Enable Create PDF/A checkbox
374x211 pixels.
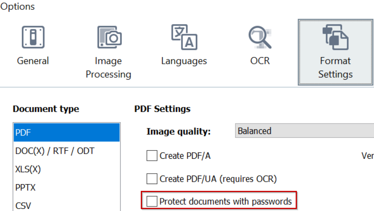pyautogui.click(x=152, y=156)
